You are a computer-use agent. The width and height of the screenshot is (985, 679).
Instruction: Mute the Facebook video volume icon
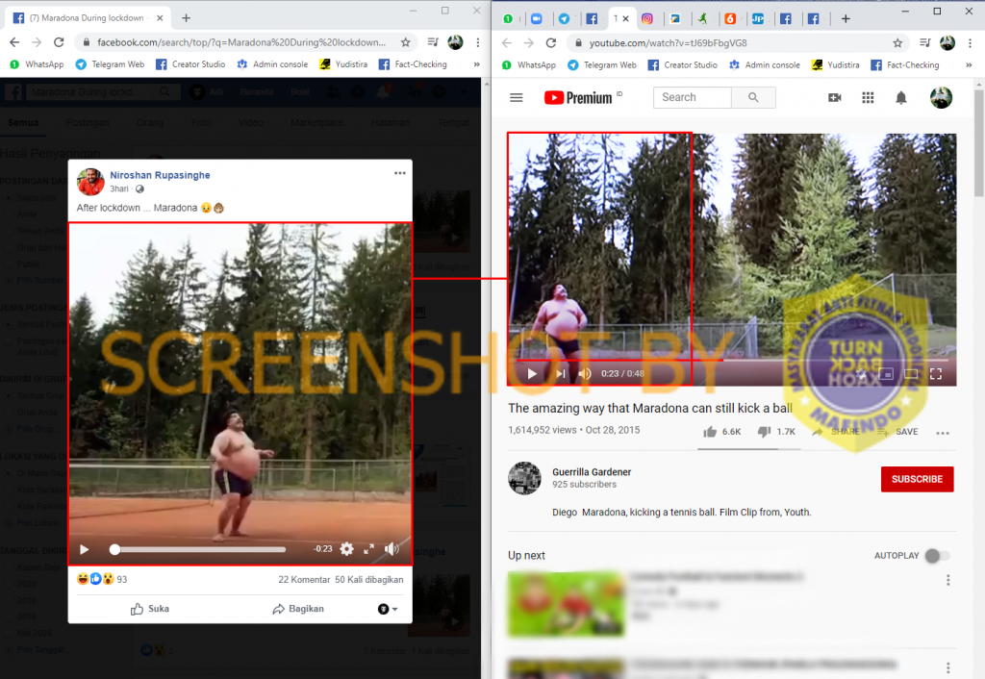tap(391, 549)
